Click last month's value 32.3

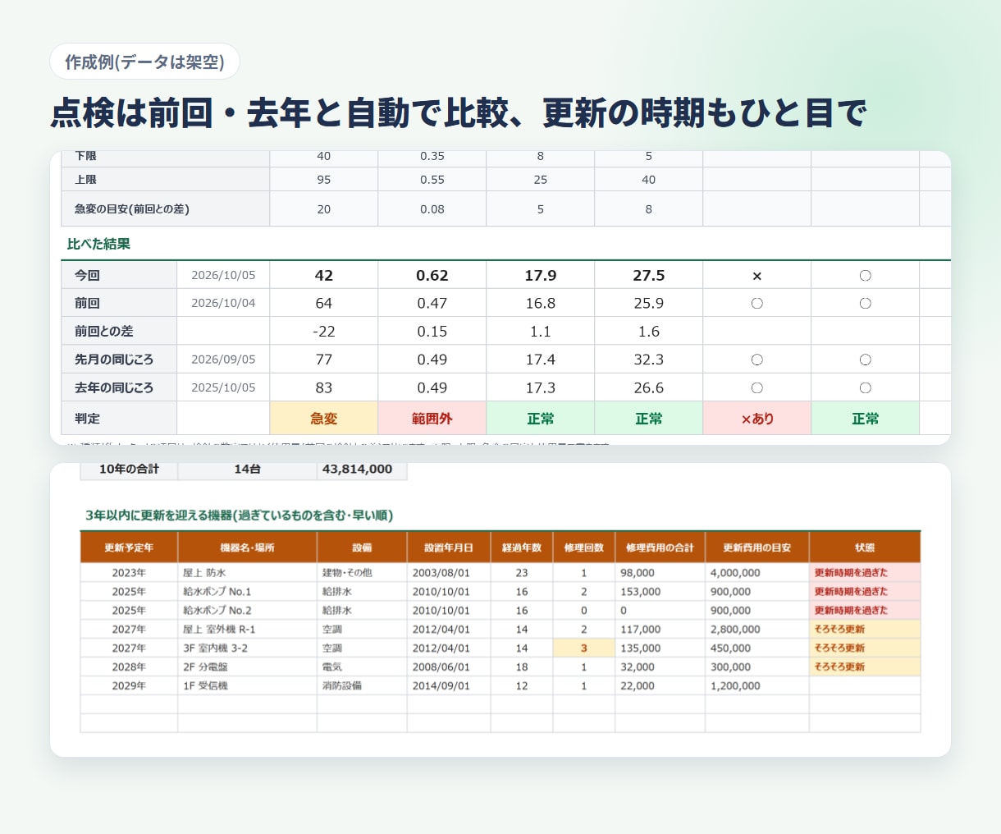[649, 360]
